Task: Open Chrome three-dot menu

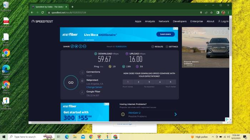Action: point(228,12)
